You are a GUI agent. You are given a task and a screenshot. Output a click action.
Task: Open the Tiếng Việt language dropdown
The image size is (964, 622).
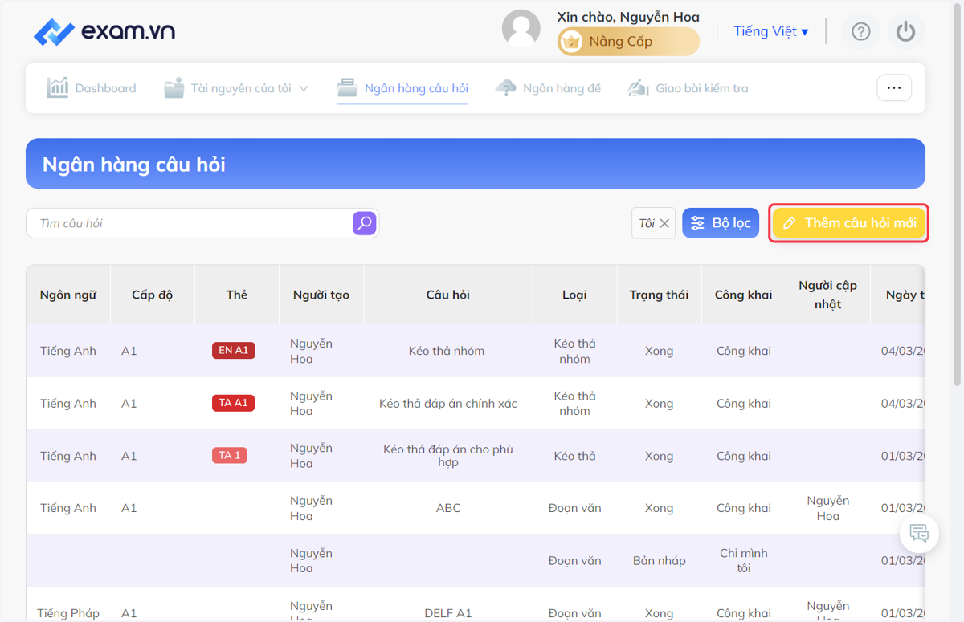coord(771,31)
